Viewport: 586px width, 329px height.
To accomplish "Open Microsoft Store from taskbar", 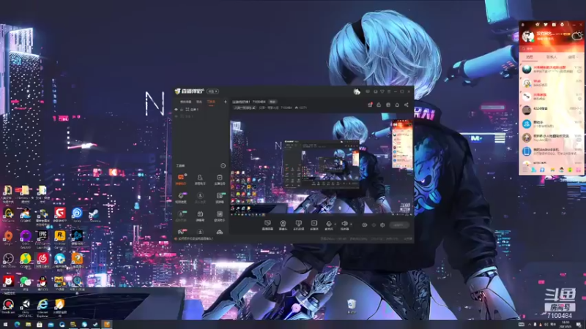I will tap(40, 325).
